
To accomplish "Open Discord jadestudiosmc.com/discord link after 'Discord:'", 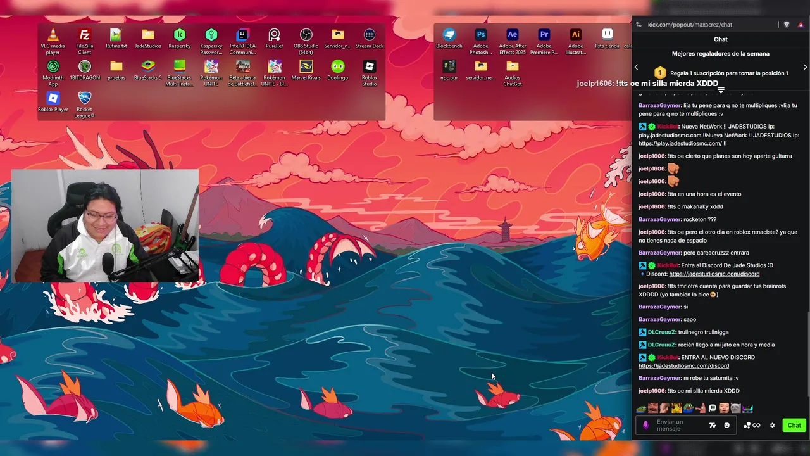I will [714, 274].
